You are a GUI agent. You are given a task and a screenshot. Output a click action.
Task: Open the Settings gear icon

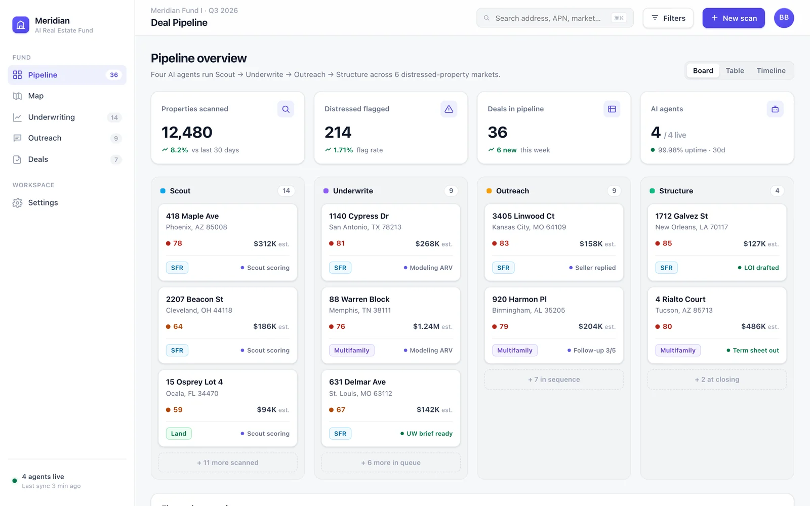[x=17, y=203]
